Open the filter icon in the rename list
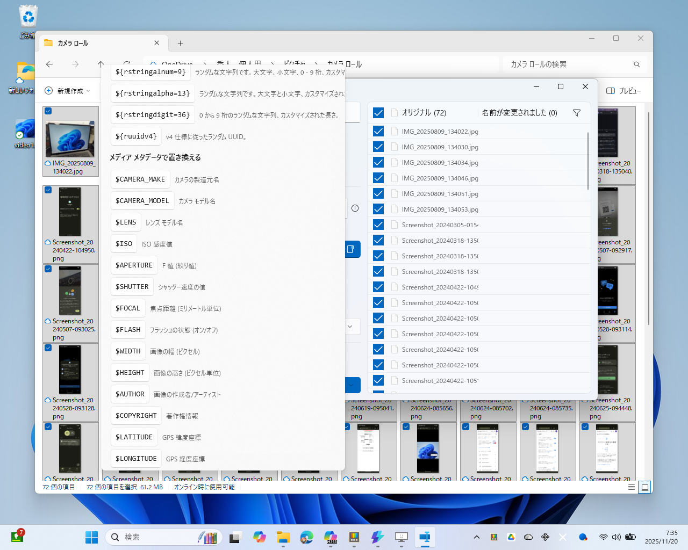 coord(577,113)
